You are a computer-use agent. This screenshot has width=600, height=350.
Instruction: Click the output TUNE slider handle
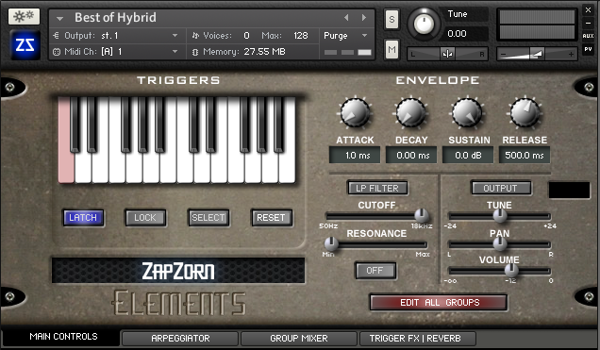click(499, 216)
